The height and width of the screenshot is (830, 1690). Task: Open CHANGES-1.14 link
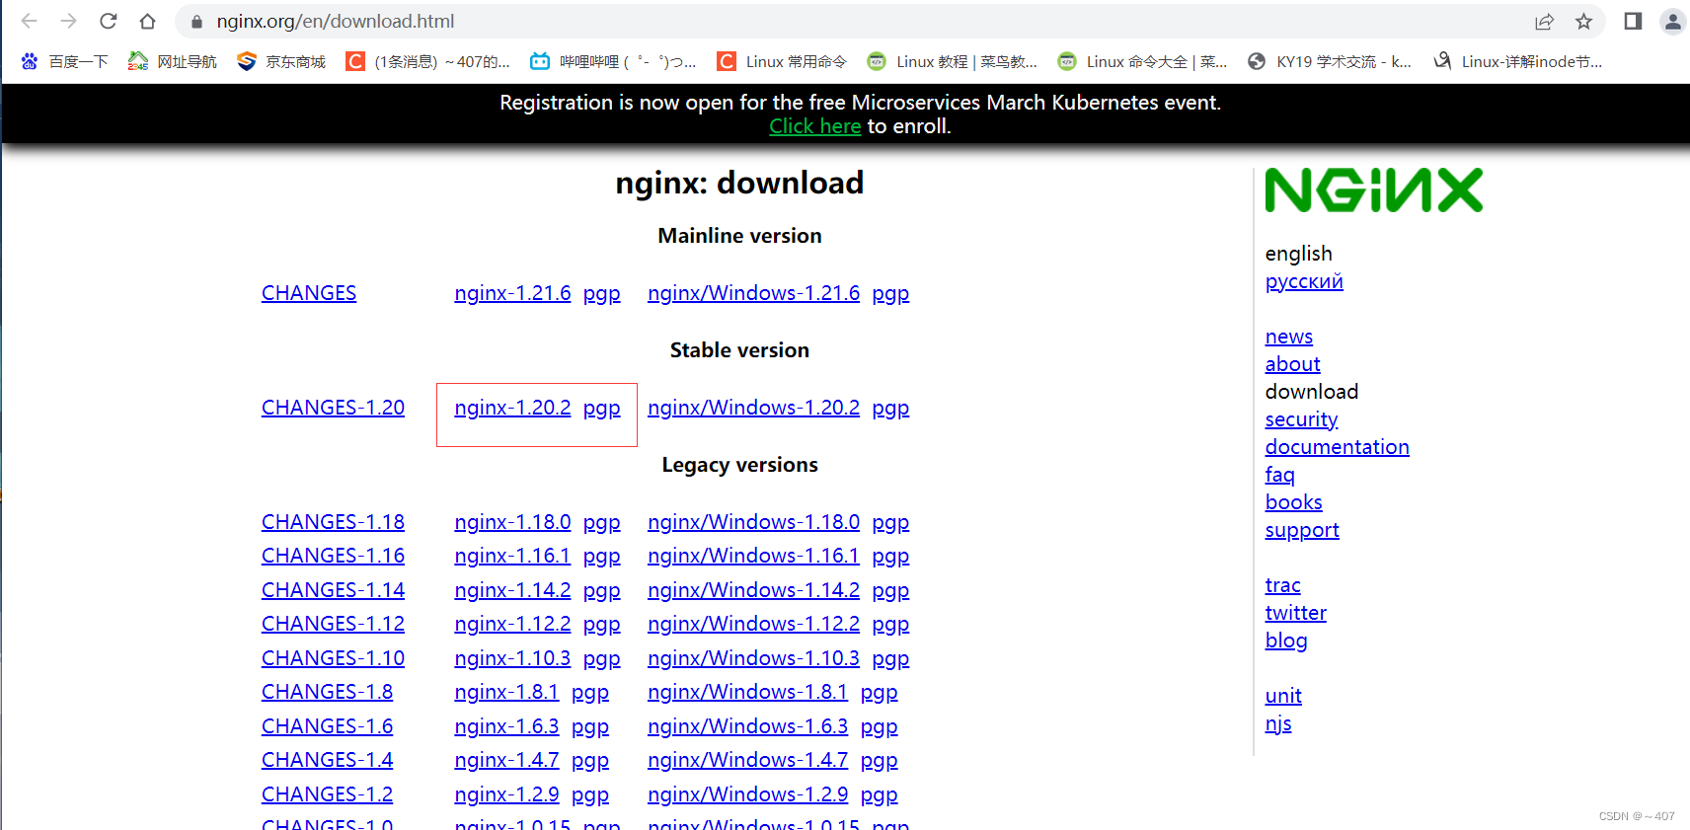333,590
